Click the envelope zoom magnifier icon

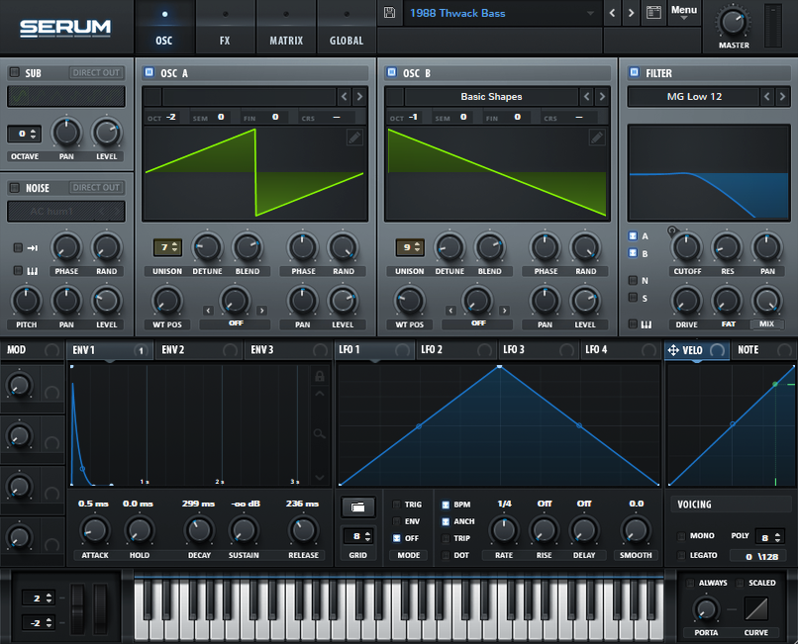319,433
